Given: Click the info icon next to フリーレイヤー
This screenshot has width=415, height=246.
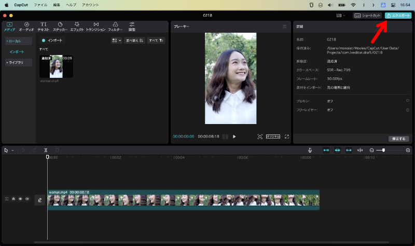Looking at the screenshot, I should (408, 110).
